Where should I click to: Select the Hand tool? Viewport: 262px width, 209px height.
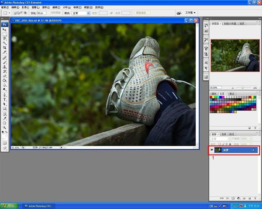click(4, 123)
